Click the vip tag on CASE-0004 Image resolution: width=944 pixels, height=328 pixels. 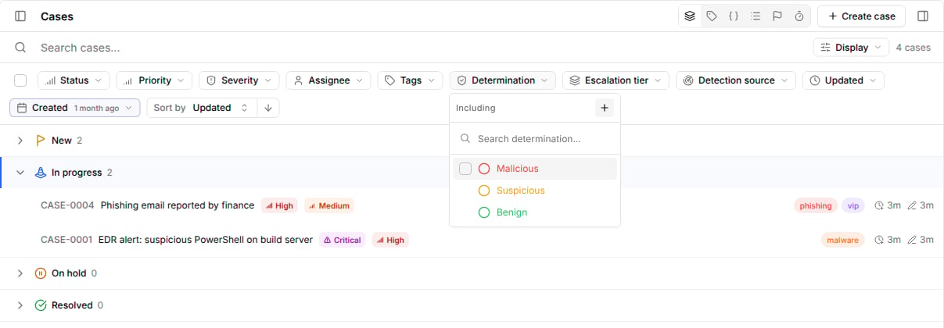point(852,205)
